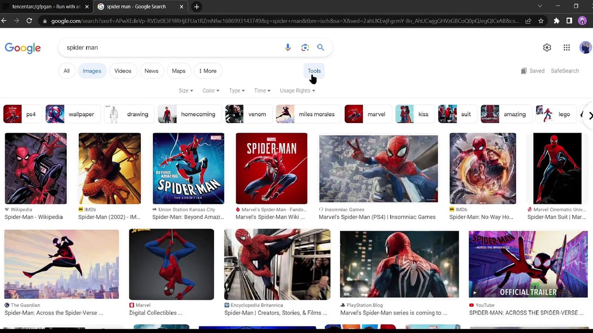
Task: Open the No Way Home poster image
Action: coord(483,168)
